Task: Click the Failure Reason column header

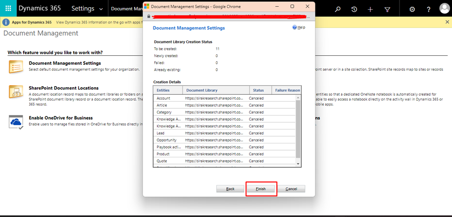Action: click(x=287, y=90)
